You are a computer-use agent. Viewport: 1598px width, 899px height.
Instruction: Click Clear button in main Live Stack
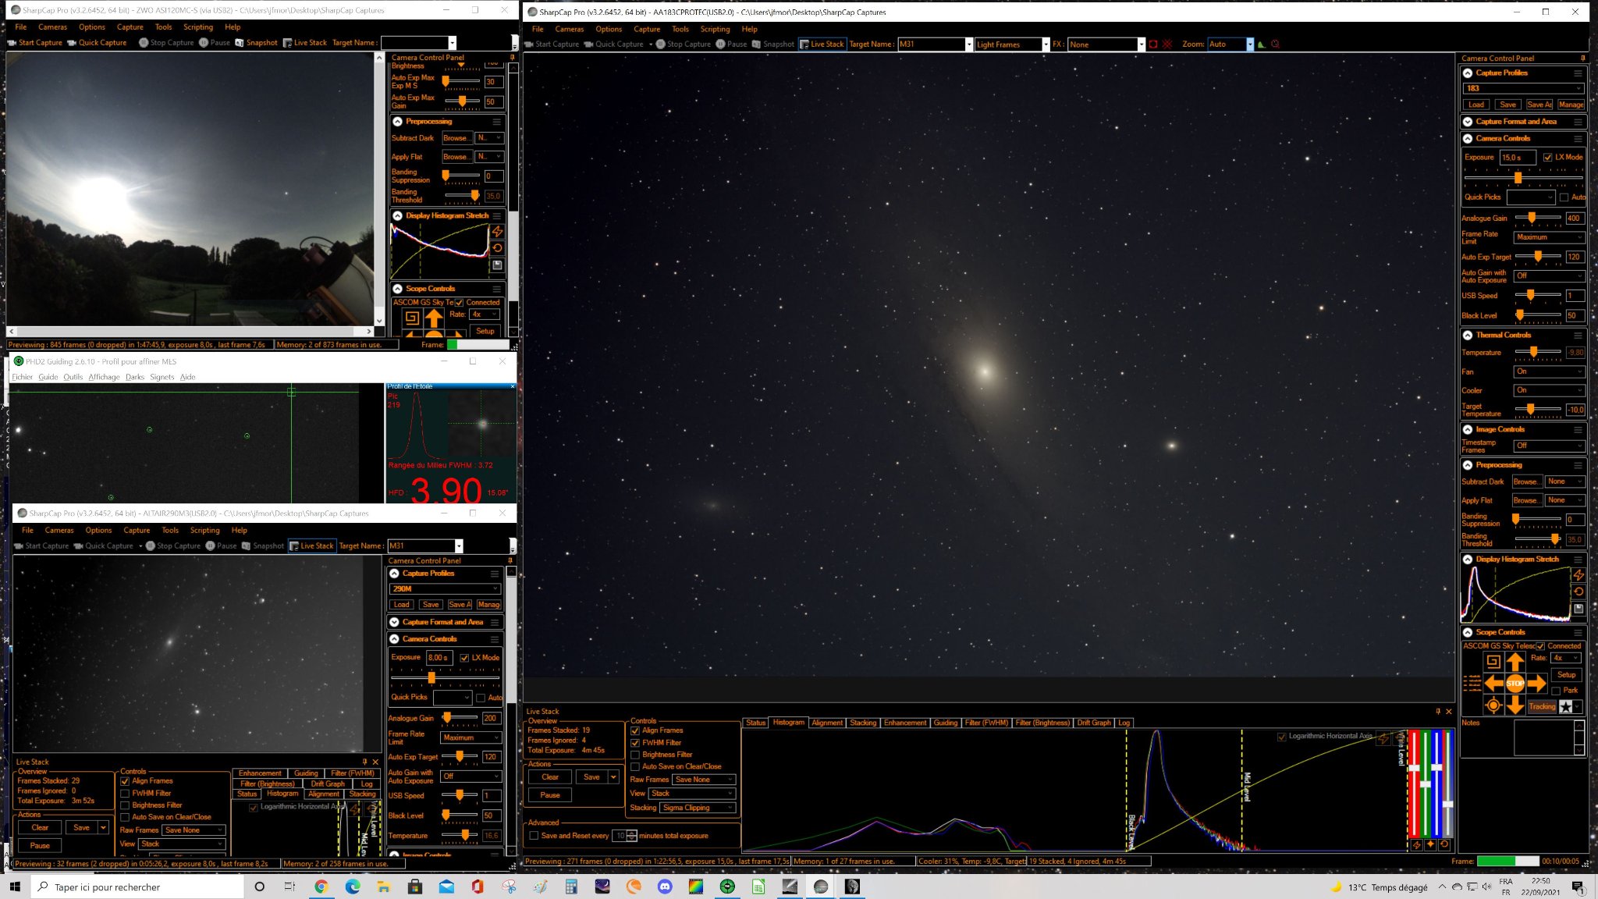[550, 777]
